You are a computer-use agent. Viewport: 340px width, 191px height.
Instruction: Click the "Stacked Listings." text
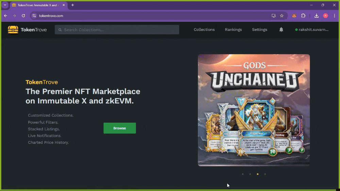(x=44, y=129)
